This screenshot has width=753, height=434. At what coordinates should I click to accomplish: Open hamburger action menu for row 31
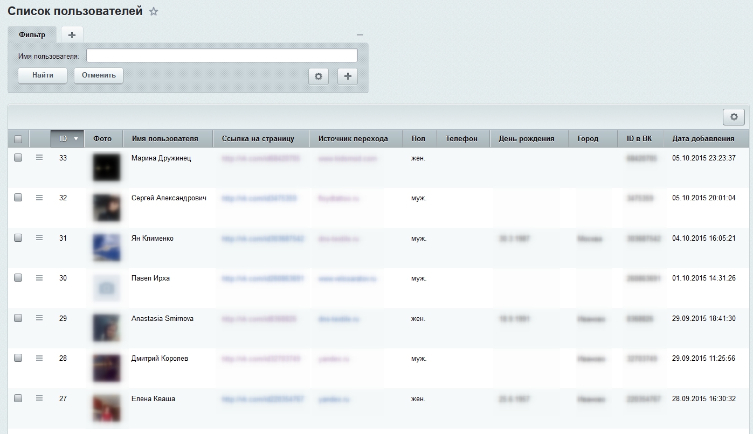click(39, 237)
